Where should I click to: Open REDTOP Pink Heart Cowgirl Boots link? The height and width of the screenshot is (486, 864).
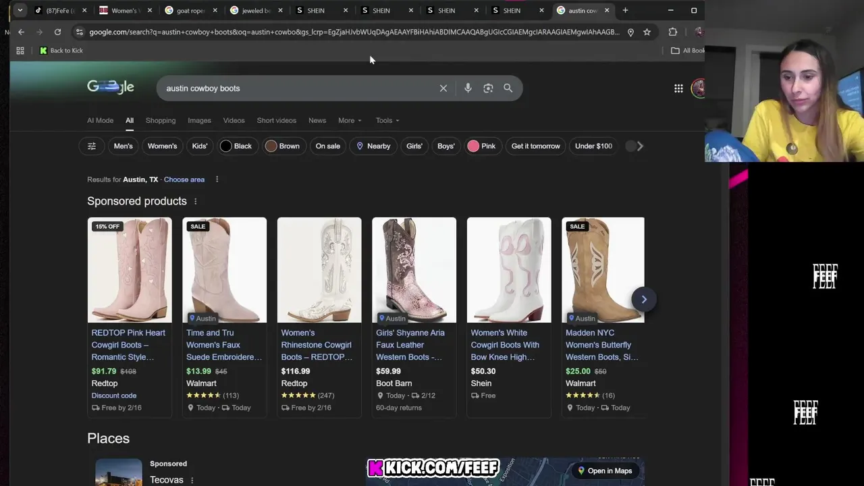click(128, 345)
